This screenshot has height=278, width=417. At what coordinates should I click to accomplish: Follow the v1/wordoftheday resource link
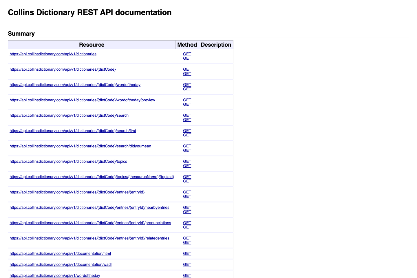coord(55,275)
